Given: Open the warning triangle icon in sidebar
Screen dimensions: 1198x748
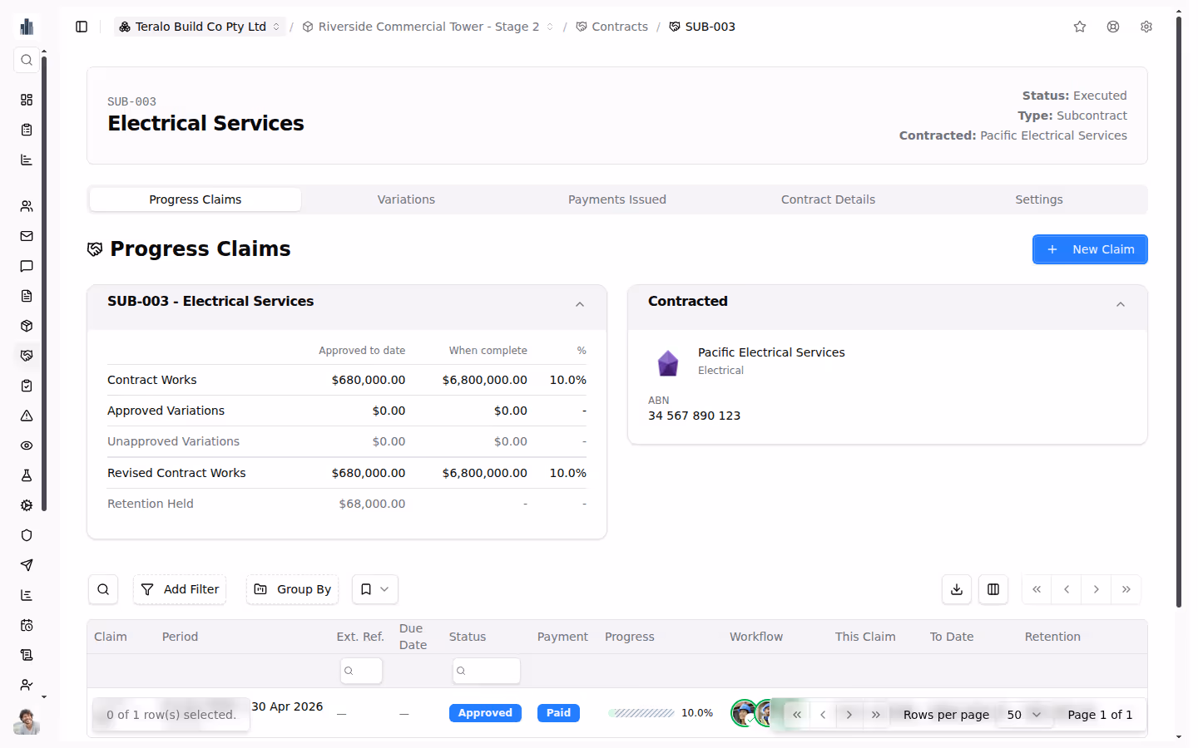Looking at the screenshot, I should click(27, 416).
